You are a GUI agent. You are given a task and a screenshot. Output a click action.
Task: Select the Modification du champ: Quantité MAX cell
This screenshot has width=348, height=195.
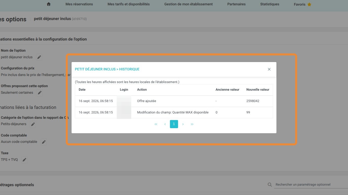coord(173,112)
